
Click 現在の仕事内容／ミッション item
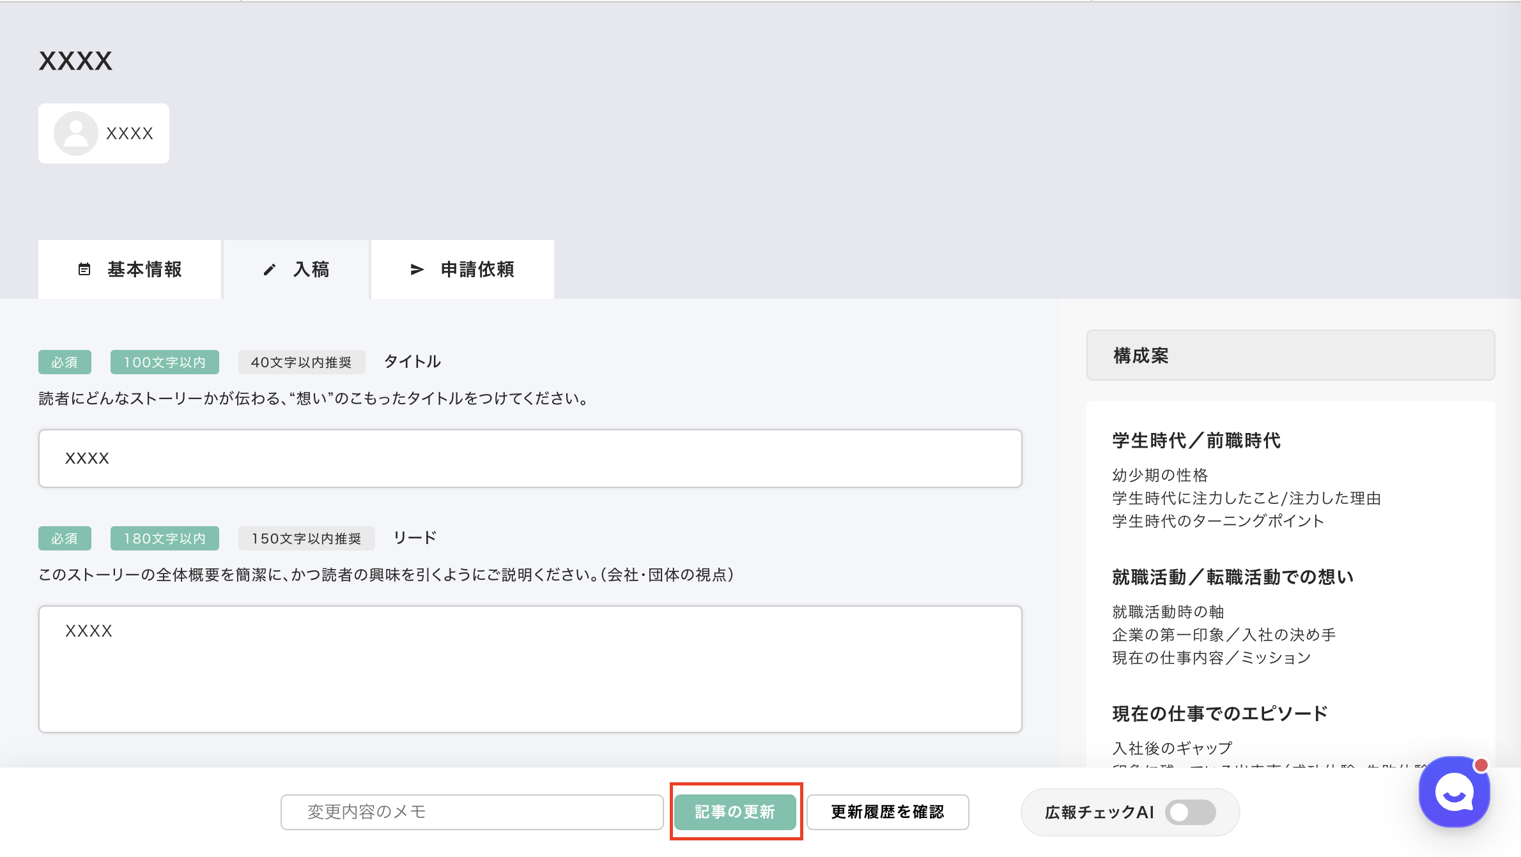coord(1212,658)
